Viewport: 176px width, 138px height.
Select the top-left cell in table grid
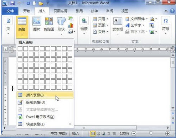(20, 49)
